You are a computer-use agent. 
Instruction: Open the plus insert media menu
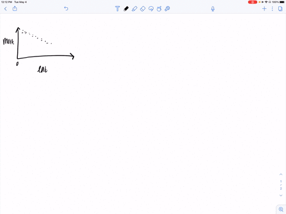pyautogui.click(x=264, y=9)
